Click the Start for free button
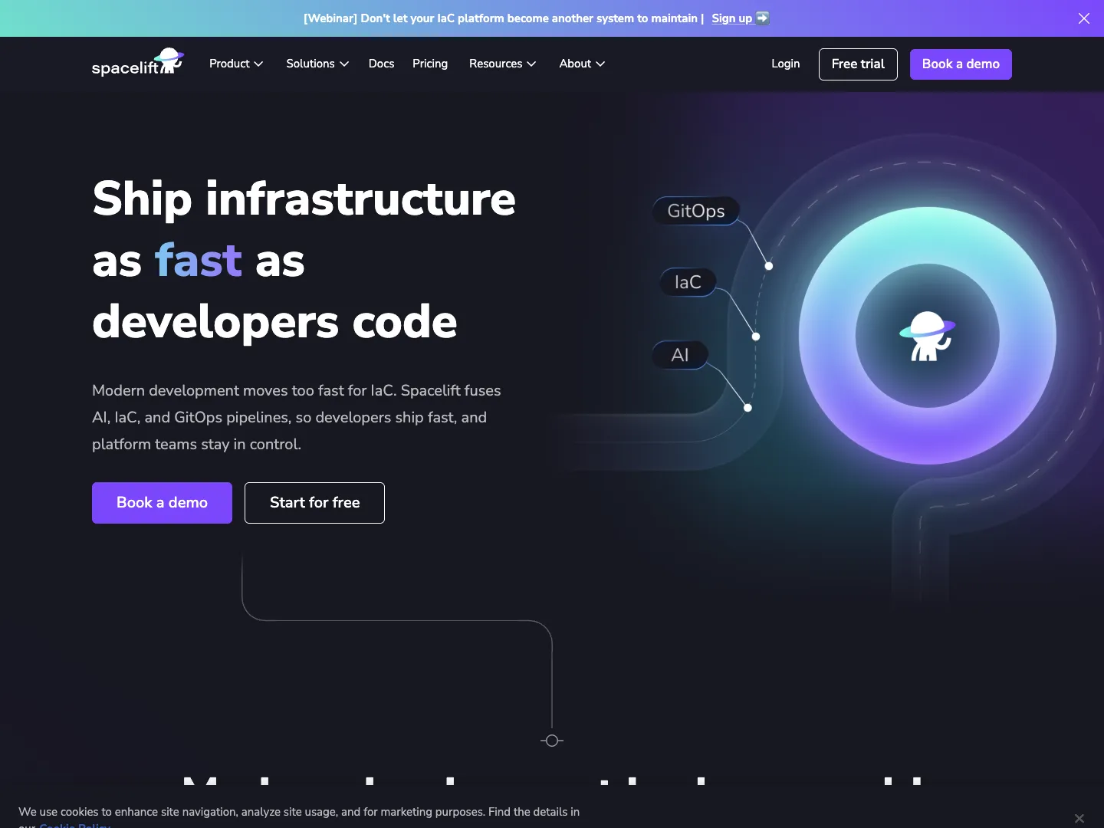The image size is (1104, 828). click(x=314, y=503)
